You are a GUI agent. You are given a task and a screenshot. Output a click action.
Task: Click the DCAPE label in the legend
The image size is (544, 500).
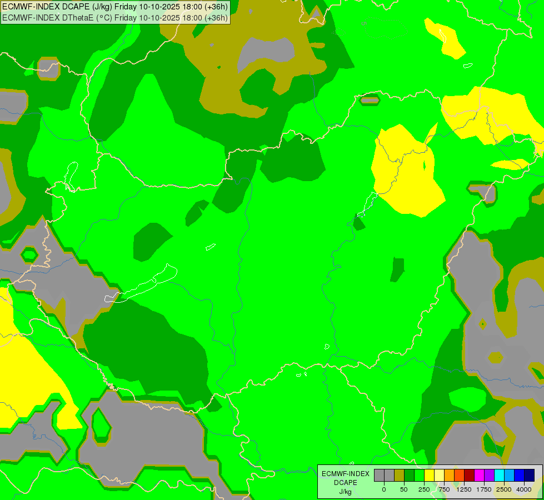[346, 483]
